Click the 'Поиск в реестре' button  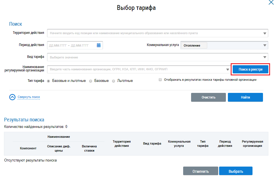pyautogui.click(x=250, y=69)
